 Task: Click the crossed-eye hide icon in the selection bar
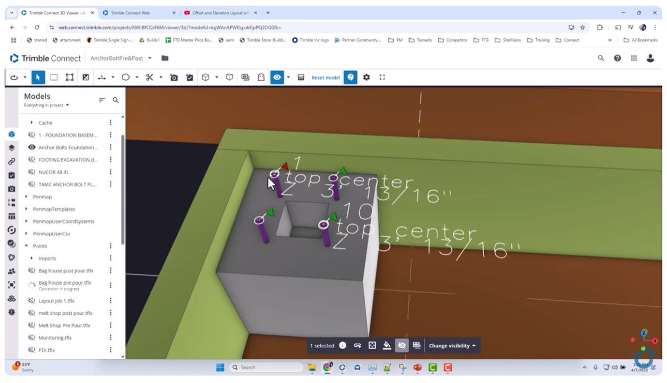pyautogui.click(x=402, y=345)
